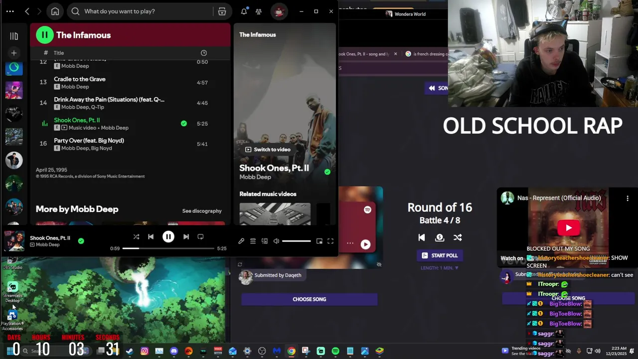Shuffle battles with the crossing arrows icon
The height and width of the screenshot is (359, 638).
tap(458, 237)
